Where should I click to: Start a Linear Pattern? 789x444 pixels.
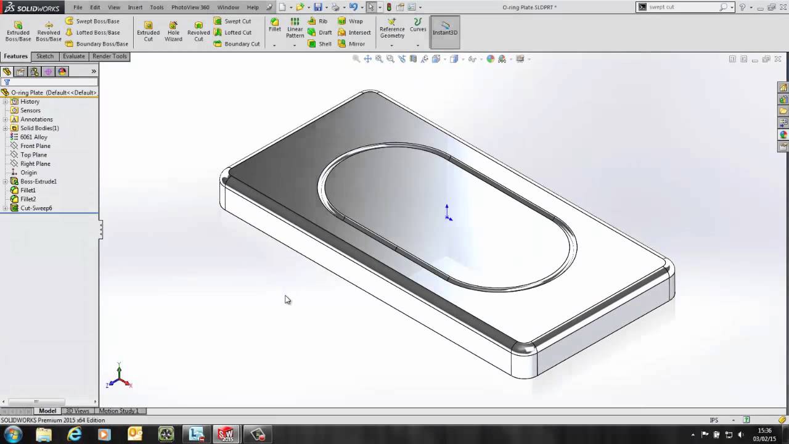tap(295, 28)
